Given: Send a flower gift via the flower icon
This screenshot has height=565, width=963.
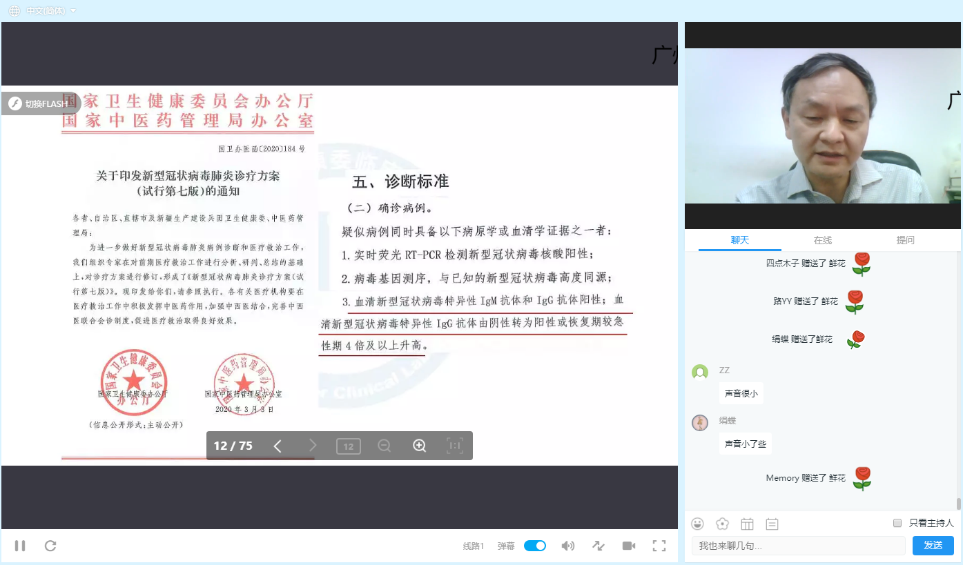Looking at the screenshot, I should pyautogui.click(x=722, y=524).
